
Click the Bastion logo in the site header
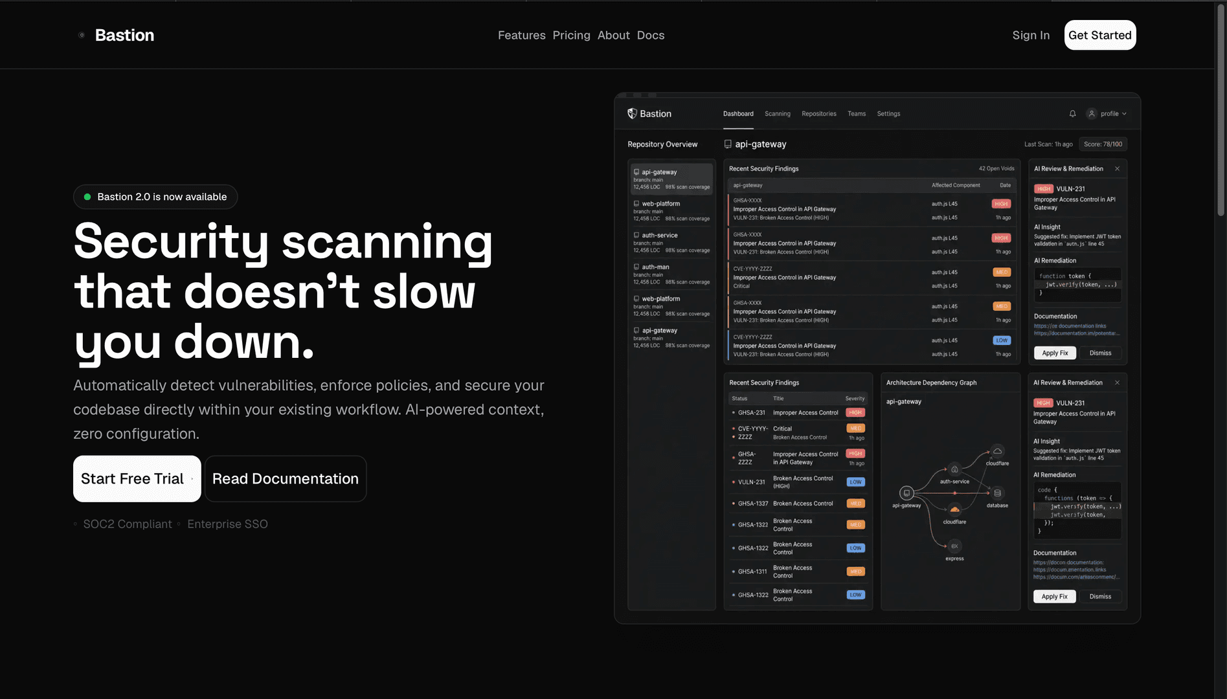click(117, 35)
